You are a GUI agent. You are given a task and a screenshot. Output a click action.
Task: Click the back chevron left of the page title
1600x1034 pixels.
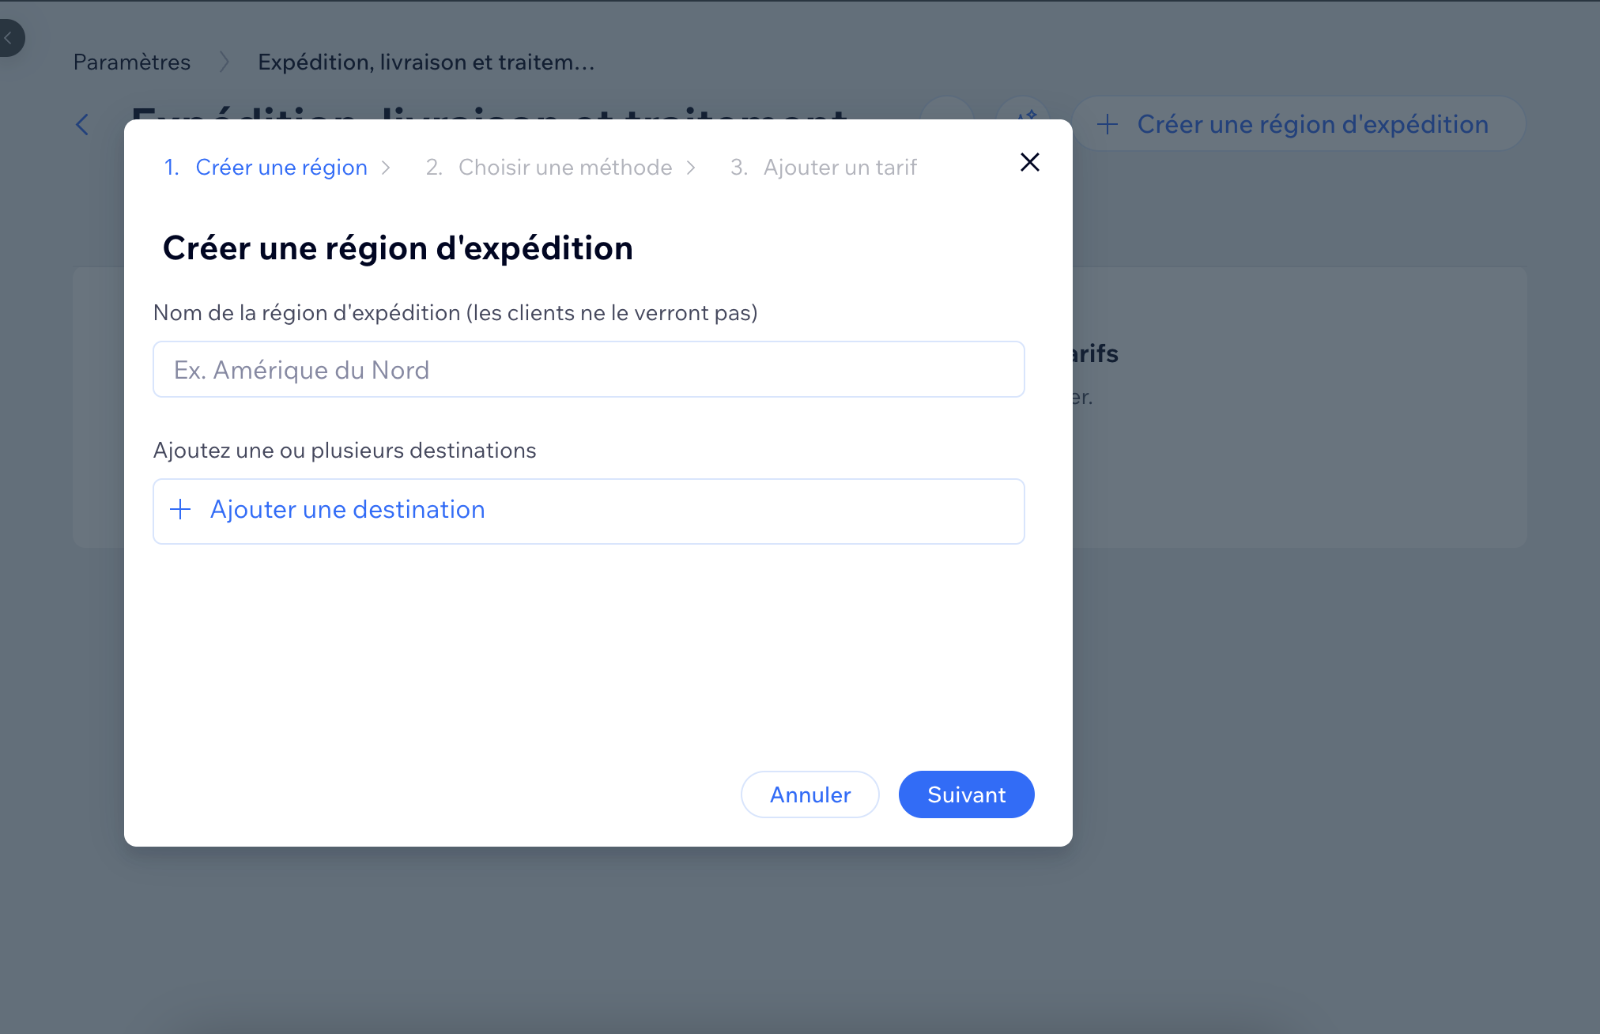click(x=82, y=124)
